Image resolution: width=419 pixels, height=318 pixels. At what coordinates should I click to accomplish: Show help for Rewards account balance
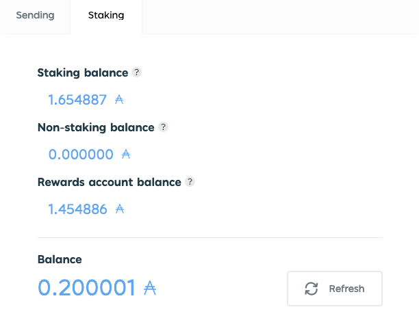click(190, 181)
